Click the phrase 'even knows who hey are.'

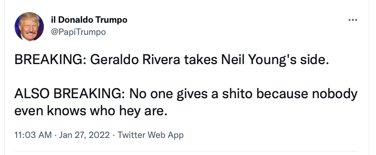tap(91, 111)
